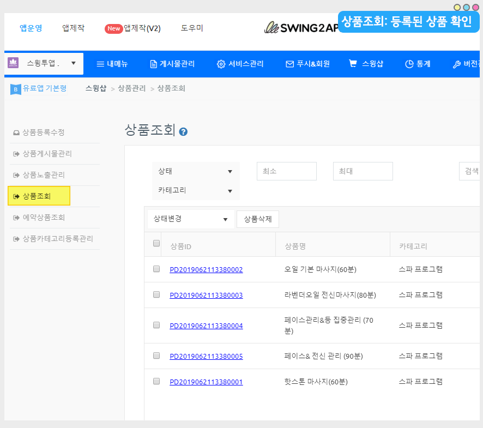Open product link PD2019062113380003

coord(206,295)
